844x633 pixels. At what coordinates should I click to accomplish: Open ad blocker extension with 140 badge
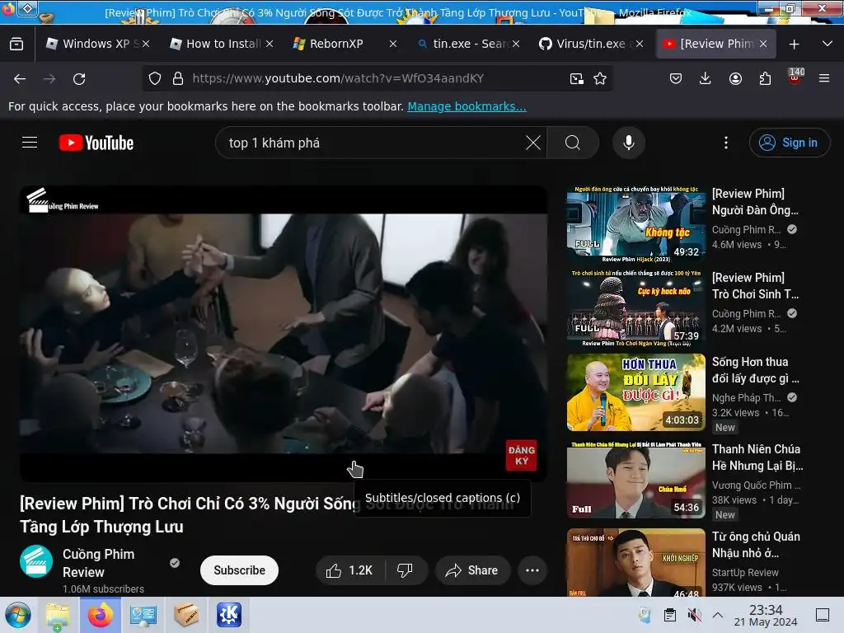point(795,77)
